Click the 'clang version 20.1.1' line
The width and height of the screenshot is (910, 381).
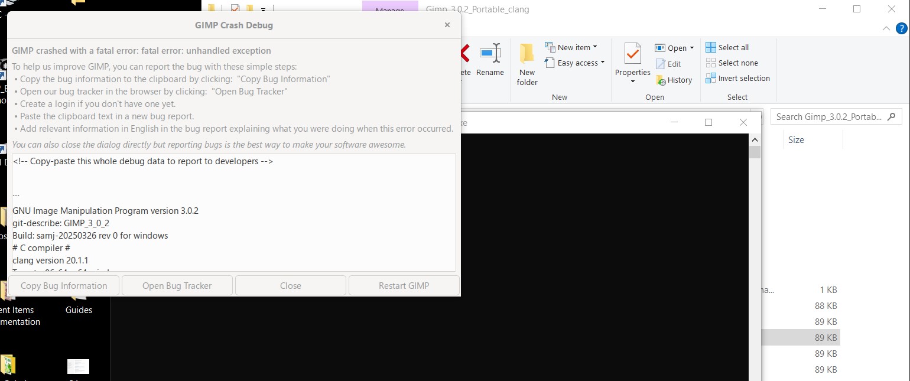[50, 260]
